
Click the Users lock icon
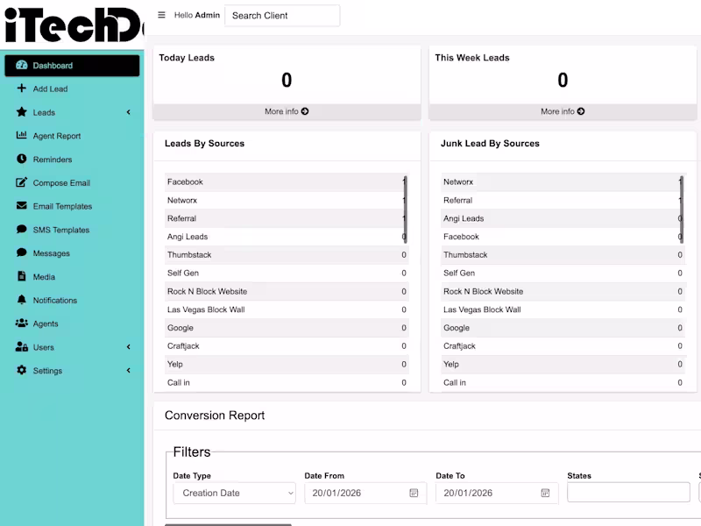point(21,346)
